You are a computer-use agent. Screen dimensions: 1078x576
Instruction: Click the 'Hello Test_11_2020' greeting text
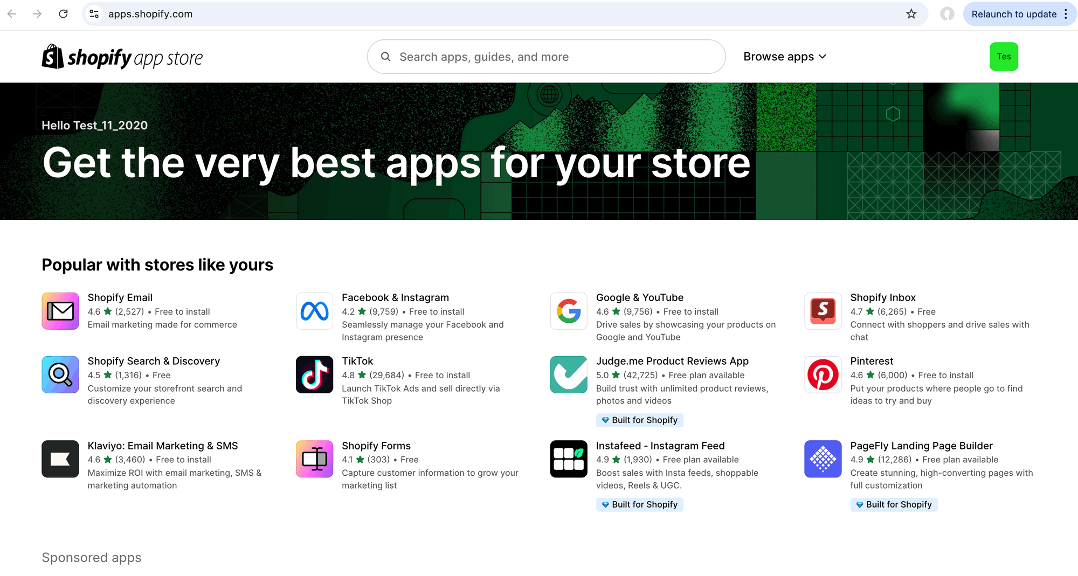[x=95, y=126]
